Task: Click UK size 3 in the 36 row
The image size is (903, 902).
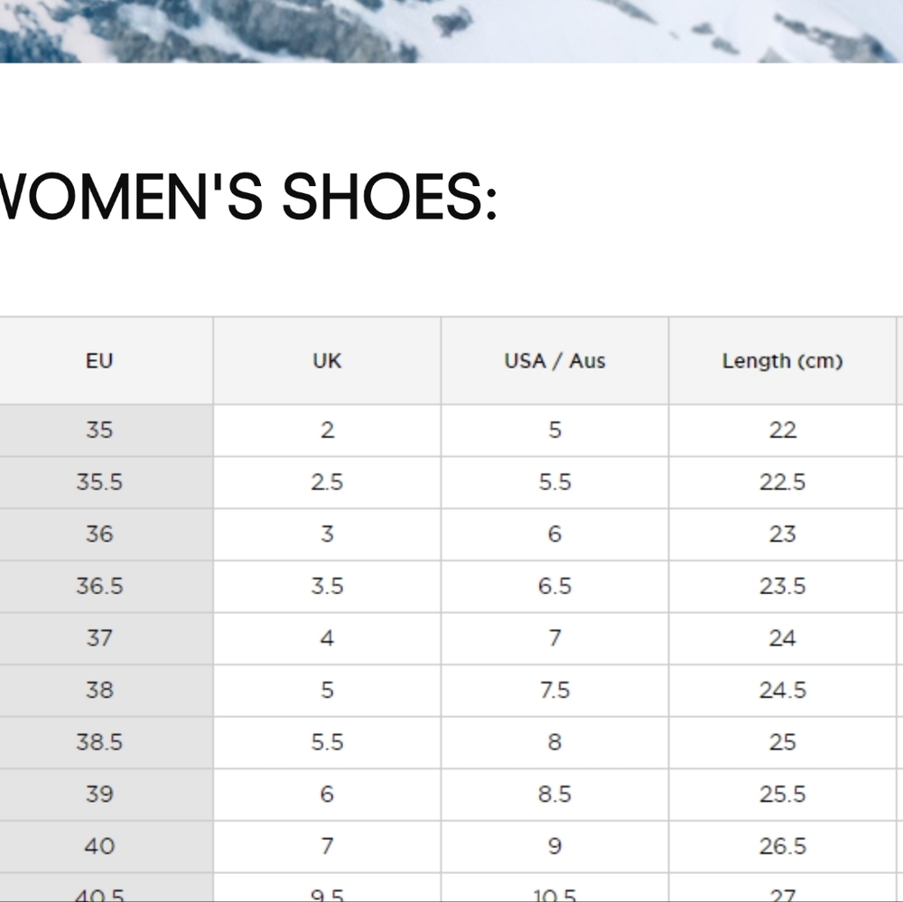Action: (327, 534)
